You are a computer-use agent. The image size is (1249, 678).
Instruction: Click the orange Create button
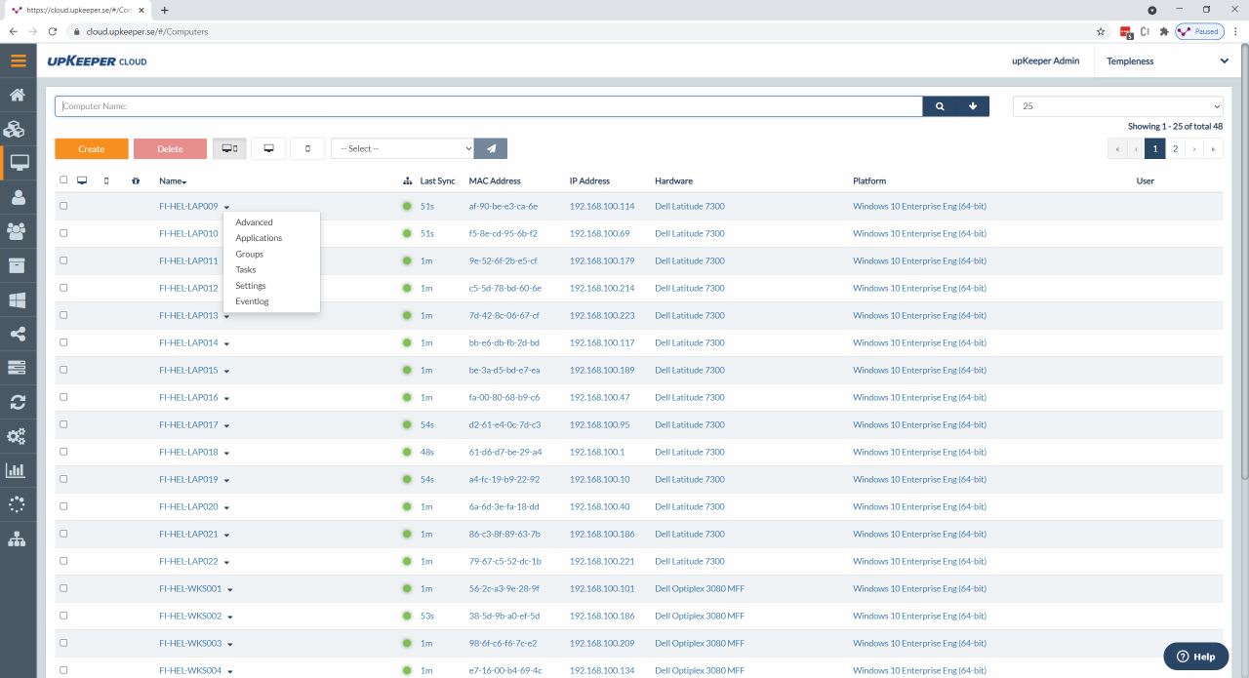92,148
